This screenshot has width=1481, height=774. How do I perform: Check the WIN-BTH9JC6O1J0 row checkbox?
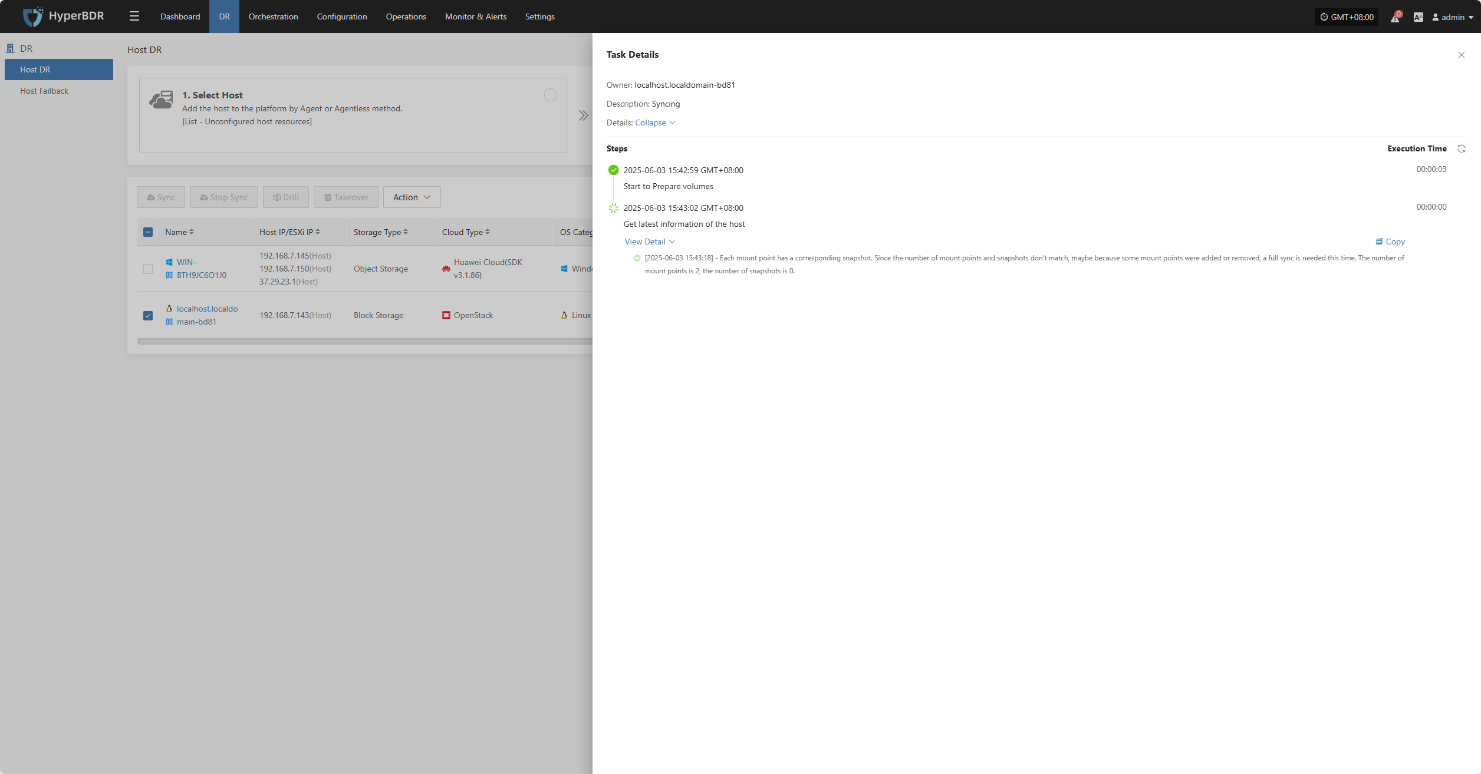148,269
